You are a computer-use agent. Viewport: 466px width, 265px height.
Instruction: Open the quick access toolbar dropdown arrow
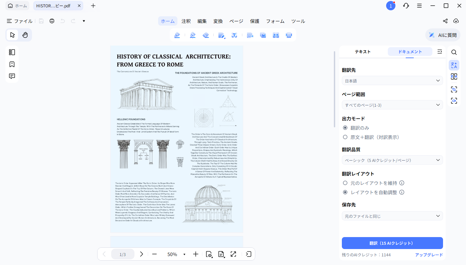[84, 21]
